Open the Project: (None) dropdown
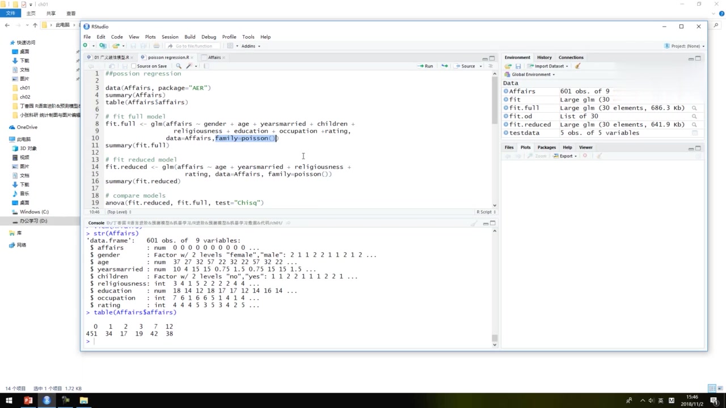 point(685,46)
